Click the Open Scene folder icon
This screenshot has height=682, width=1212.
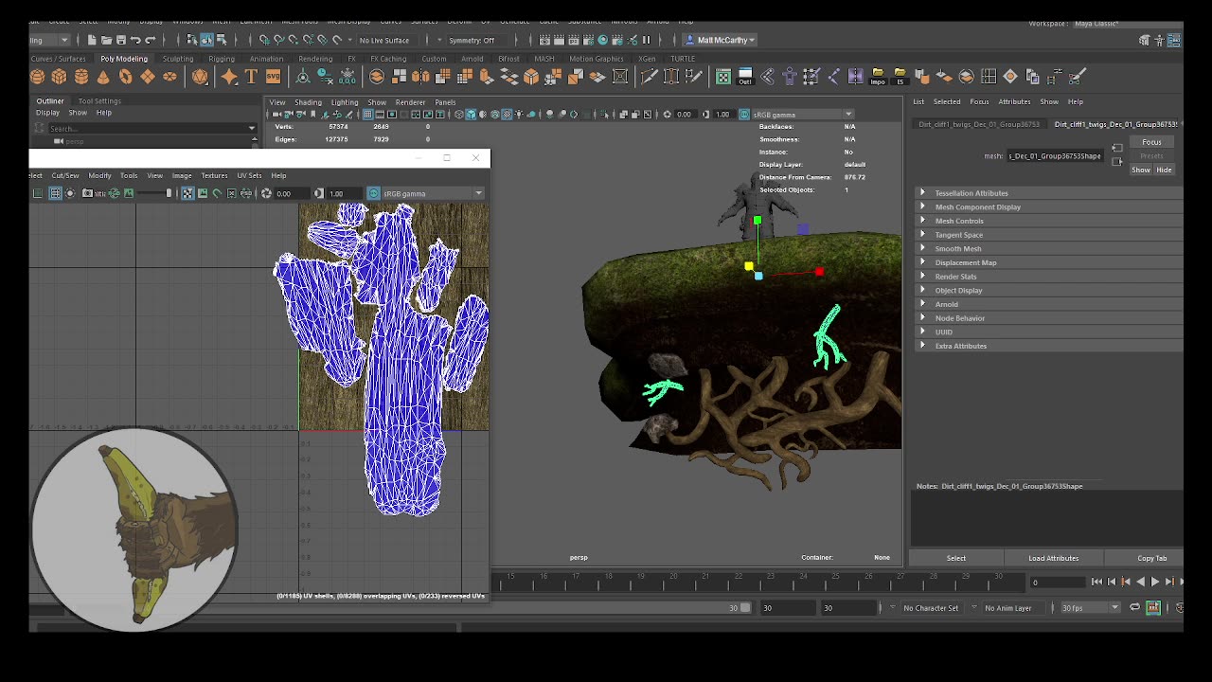(106, 40)
